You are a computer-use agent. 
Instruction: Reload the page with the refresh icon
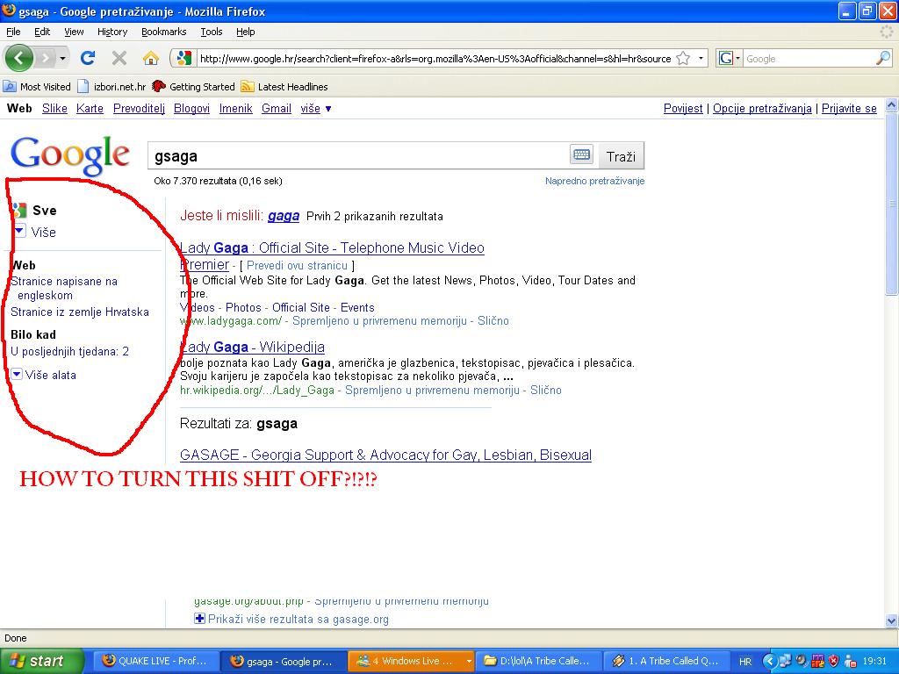pyautogui.click(x=88, y=58)
